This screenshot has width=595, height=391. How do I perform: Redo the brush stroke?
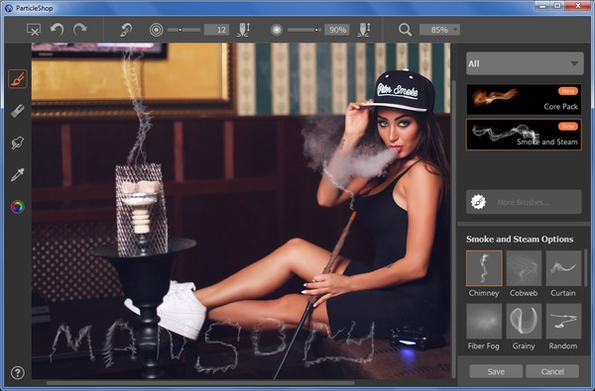(80, 30)
